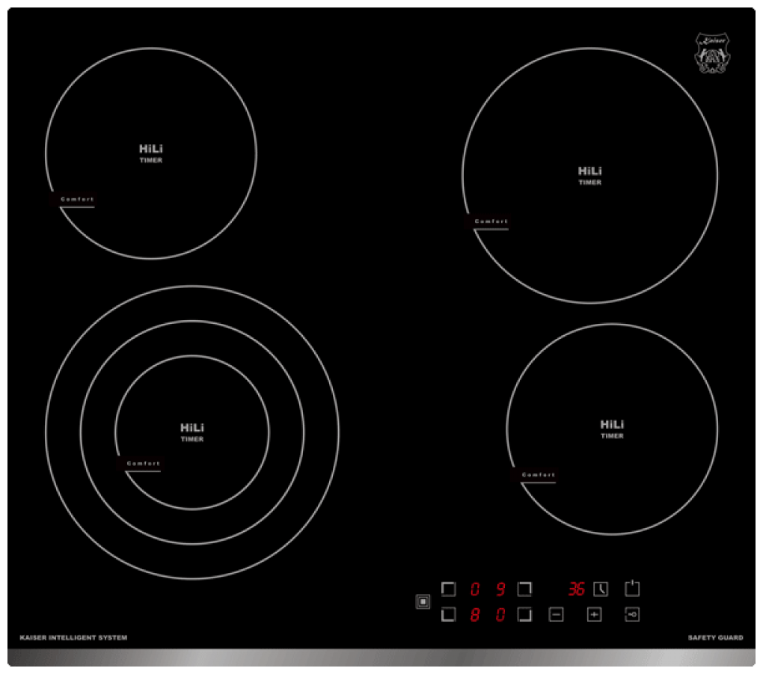Select the rear-left zone selector square
763x674 pixels.
[449, 589]
